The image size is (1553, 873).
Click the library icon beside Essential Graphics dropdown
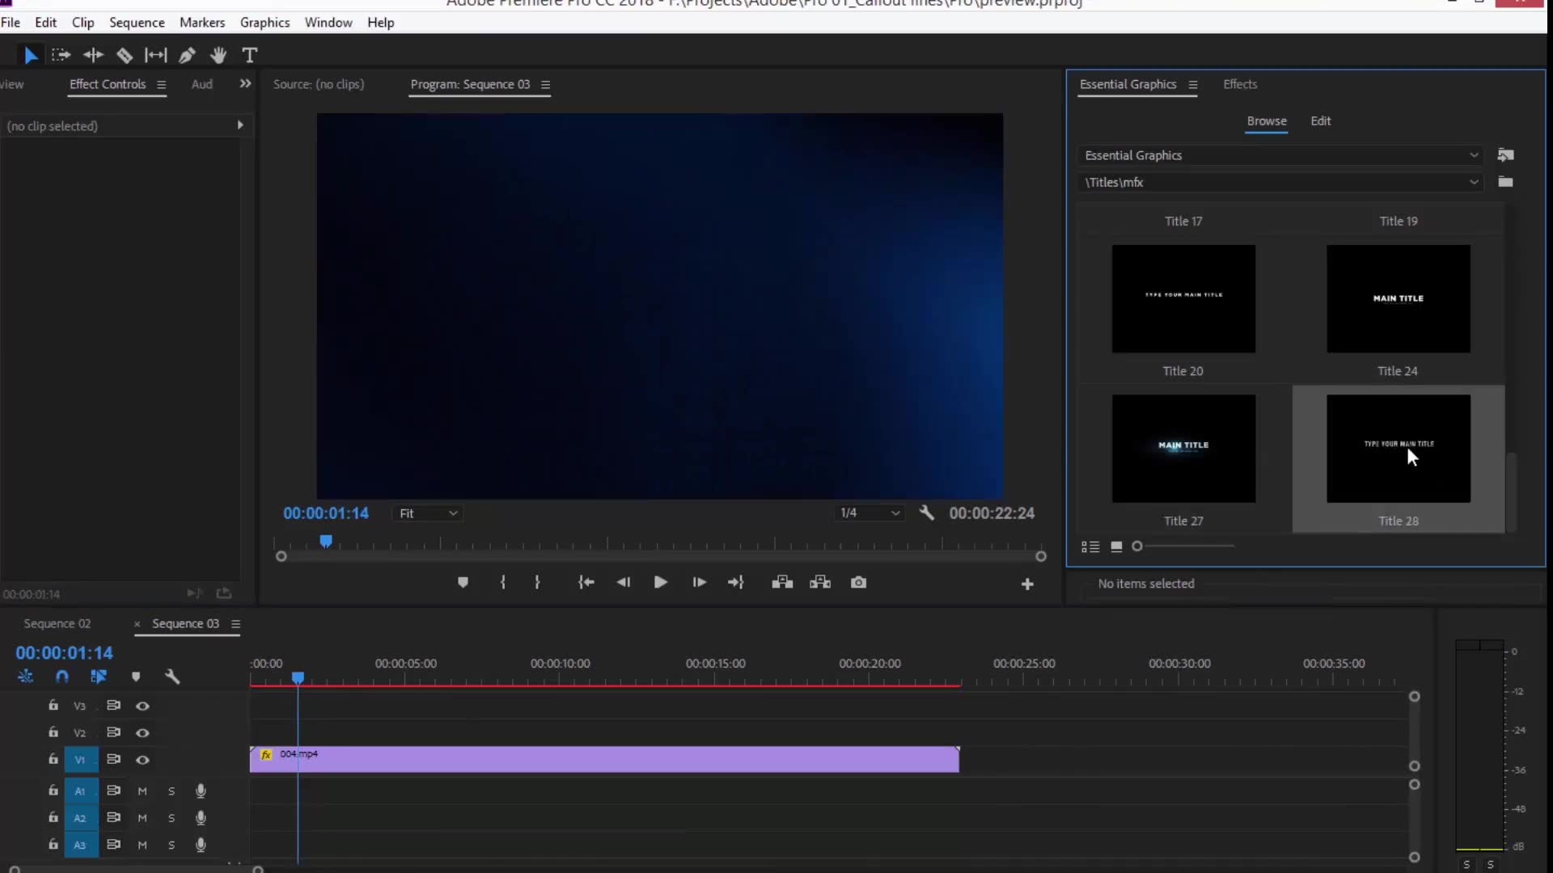pos(1505,154)
